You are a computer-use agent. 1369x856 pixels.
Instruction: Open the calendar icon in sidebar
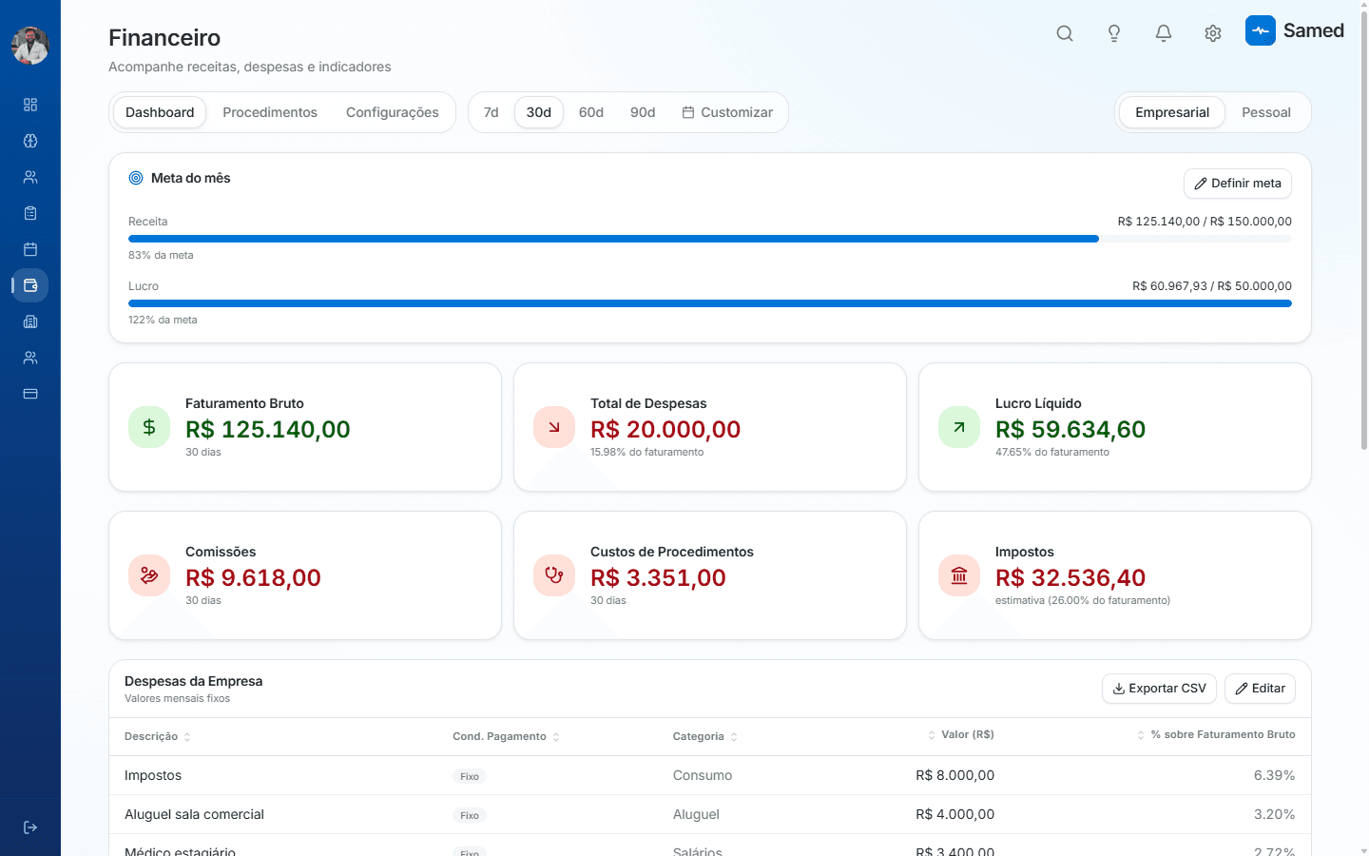point(30,249)
